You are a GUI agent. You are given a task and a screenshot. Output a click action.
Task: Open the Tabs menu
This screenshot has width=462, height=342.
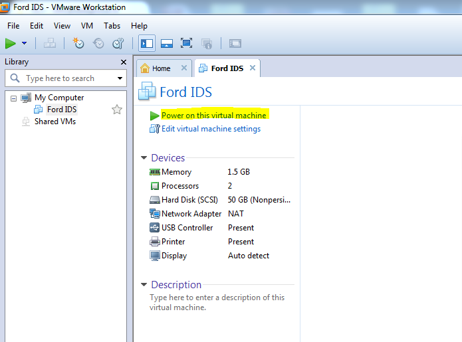tap(112, 26)
